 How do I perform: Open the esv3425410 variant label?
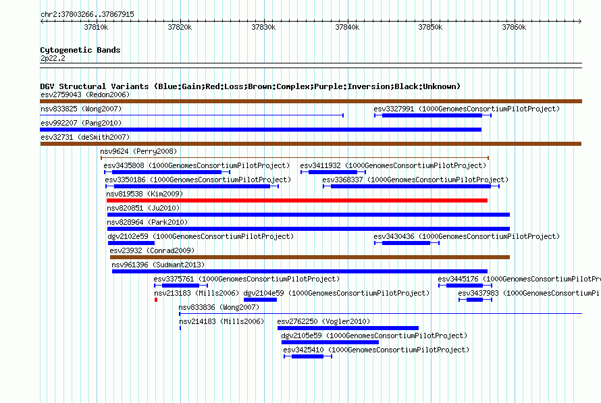tap(376, 350)
